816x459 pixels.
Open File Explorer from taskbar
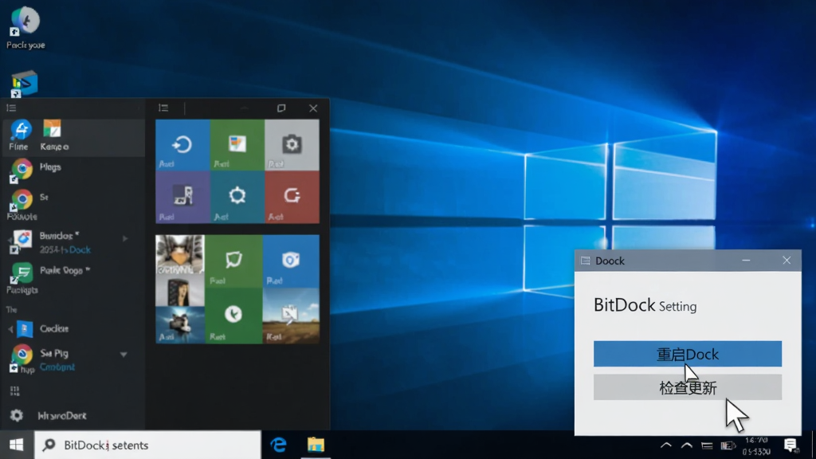click(316, 445)
